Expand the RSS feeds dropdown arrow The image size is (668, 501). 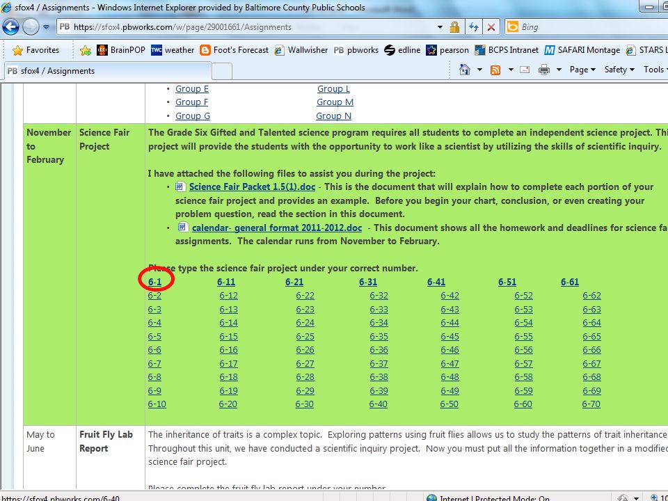click(510, 70)
